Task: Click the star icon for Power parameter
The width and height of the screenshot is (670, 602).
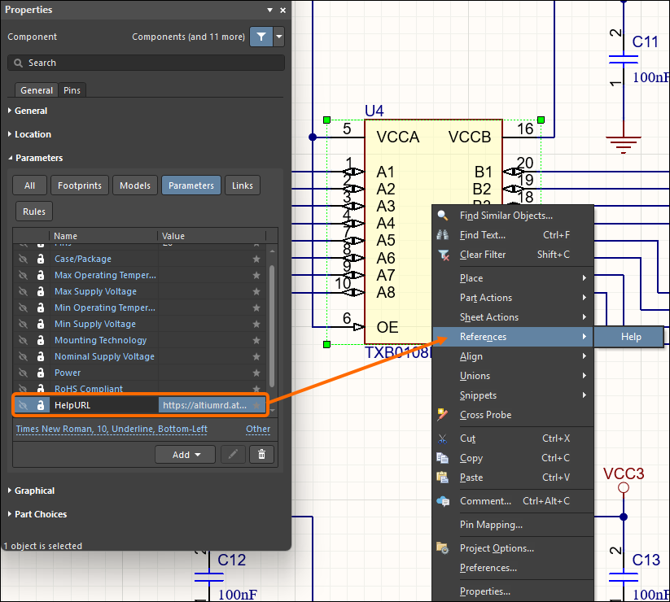Action: [x=256, y=373]
